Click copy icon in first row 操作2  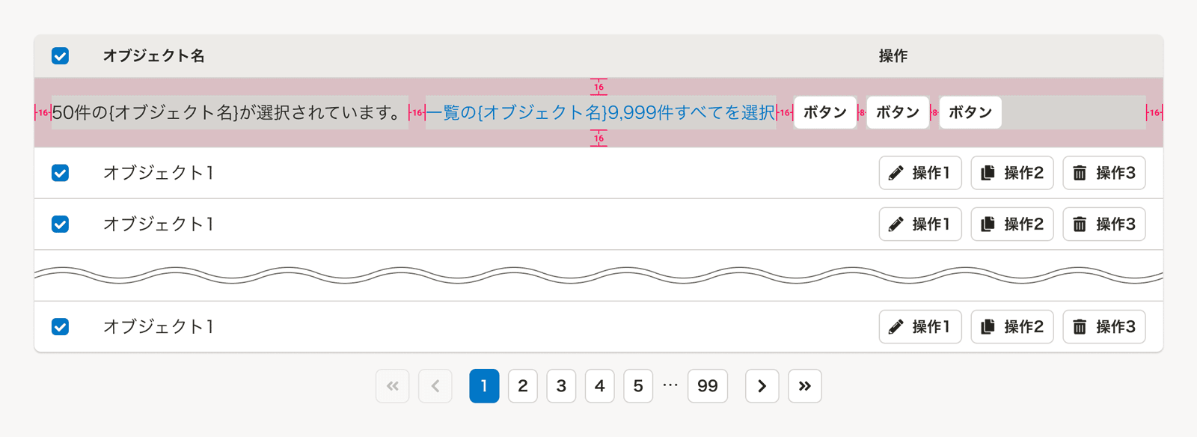[x=988, y=174]
